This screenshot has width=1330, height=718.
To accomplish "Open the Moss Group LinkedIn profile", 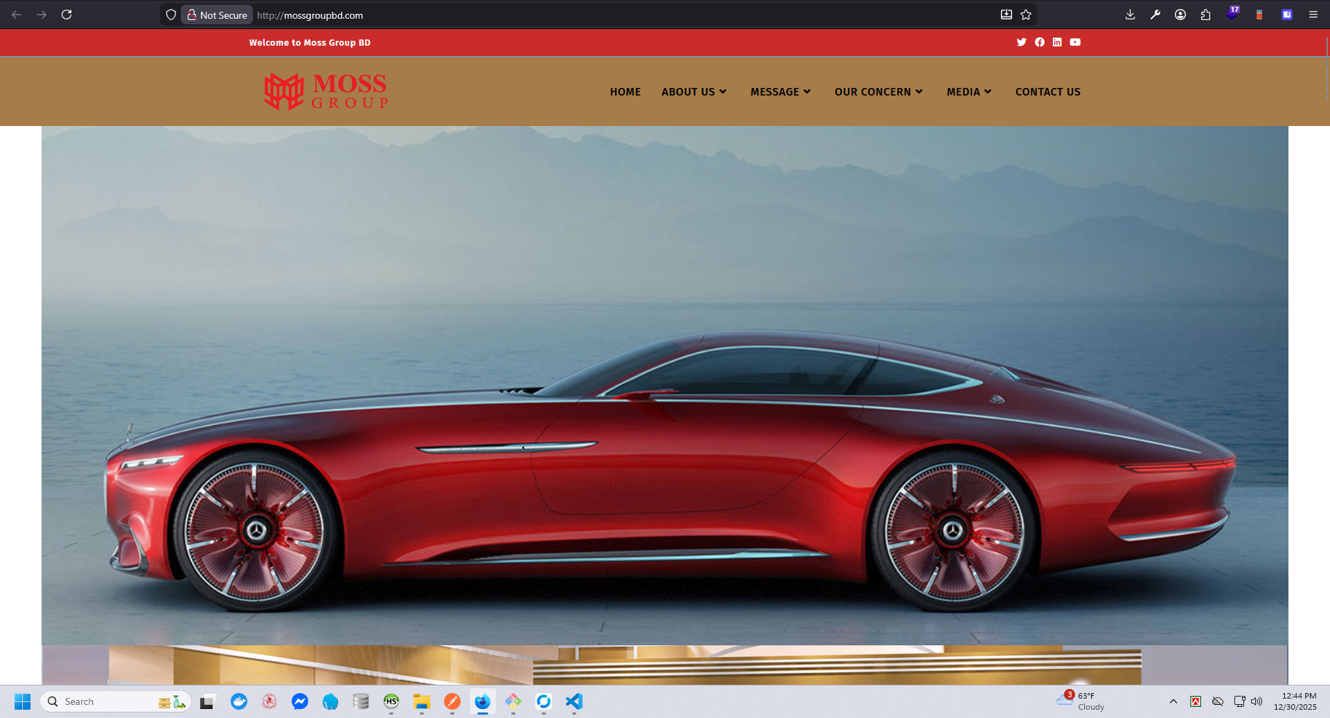I will click(1057, 42).
